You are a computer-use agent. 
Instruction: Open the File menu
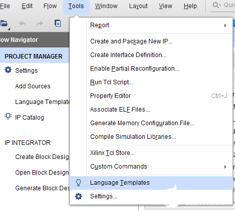pos(5,6)
